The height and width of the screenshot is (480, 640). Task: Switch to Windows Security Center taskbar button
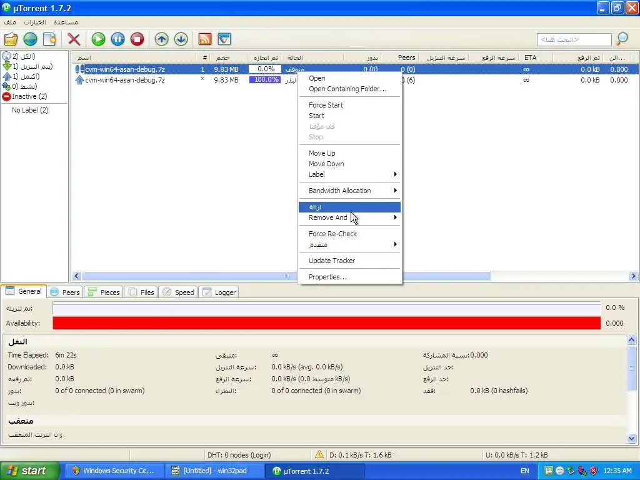114,471
